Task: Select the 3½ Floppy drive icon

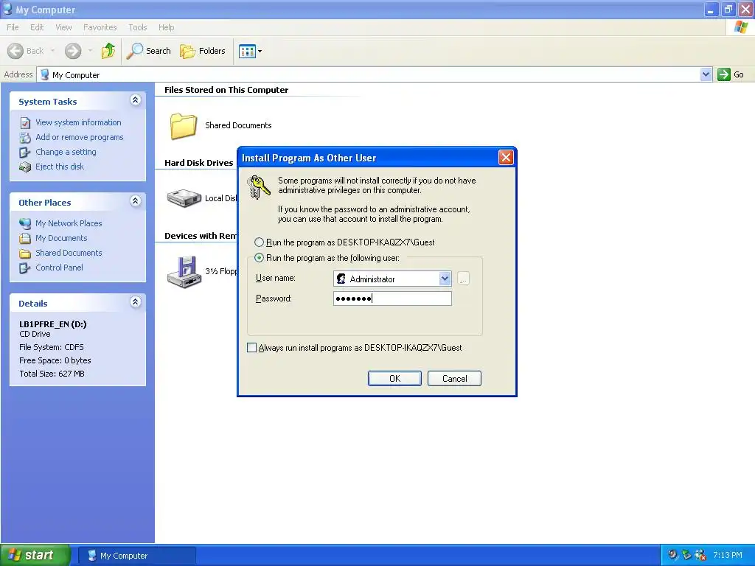Action: [184, 272]
